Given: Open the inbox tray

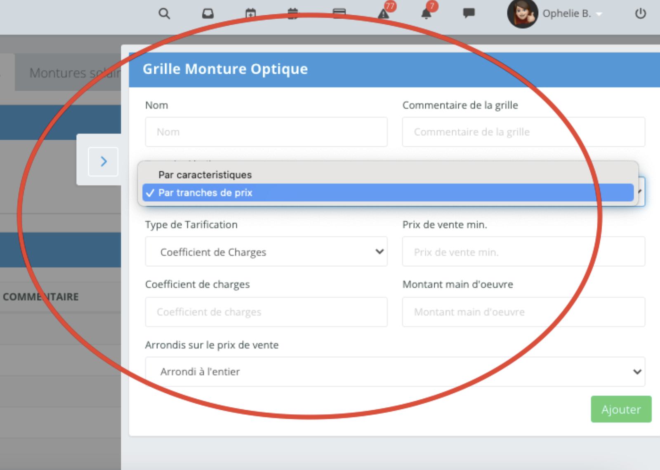Looking at the screenshot, I should point(208,14).
